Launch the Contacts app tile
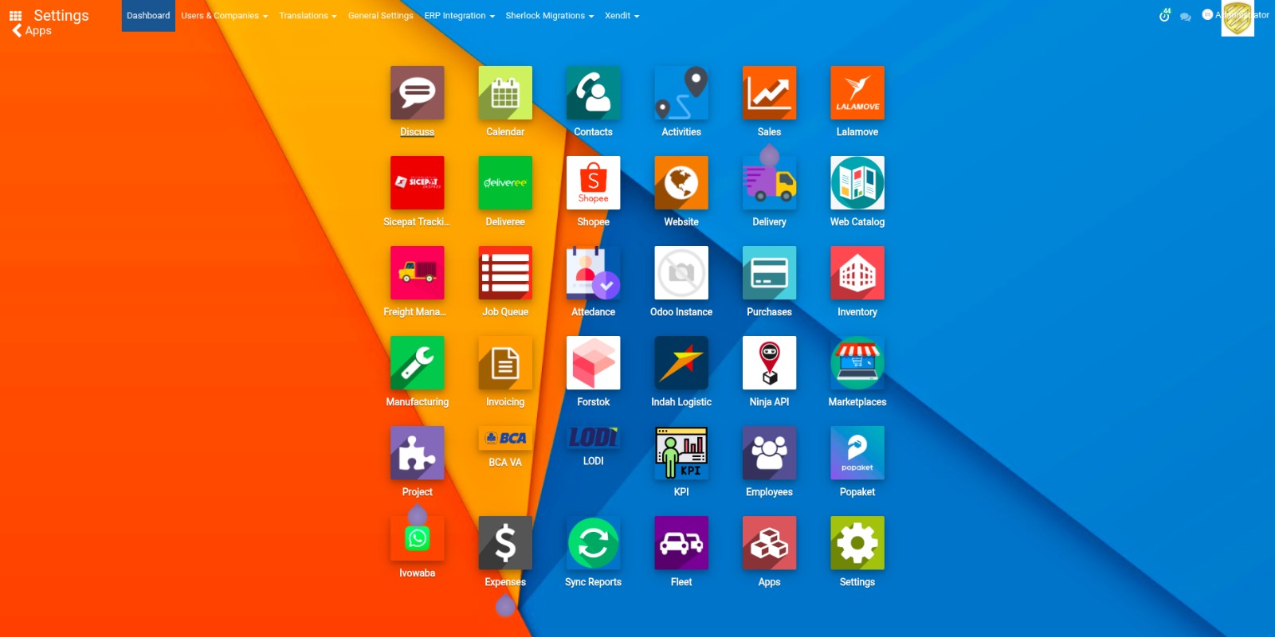Image resolution: width=1275 pixels, height=637 pixels. coord(593,93)
